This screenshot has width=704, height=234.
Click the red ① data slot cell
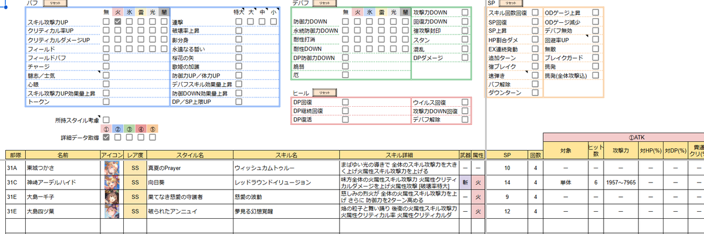click(x=106, y=129)
